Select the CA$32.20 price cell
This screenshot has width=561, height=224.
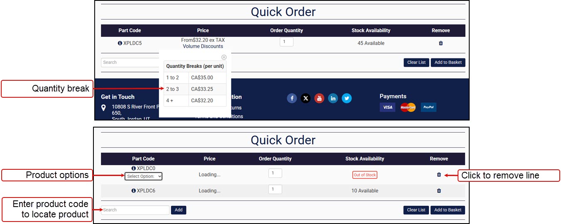point(208,101)
